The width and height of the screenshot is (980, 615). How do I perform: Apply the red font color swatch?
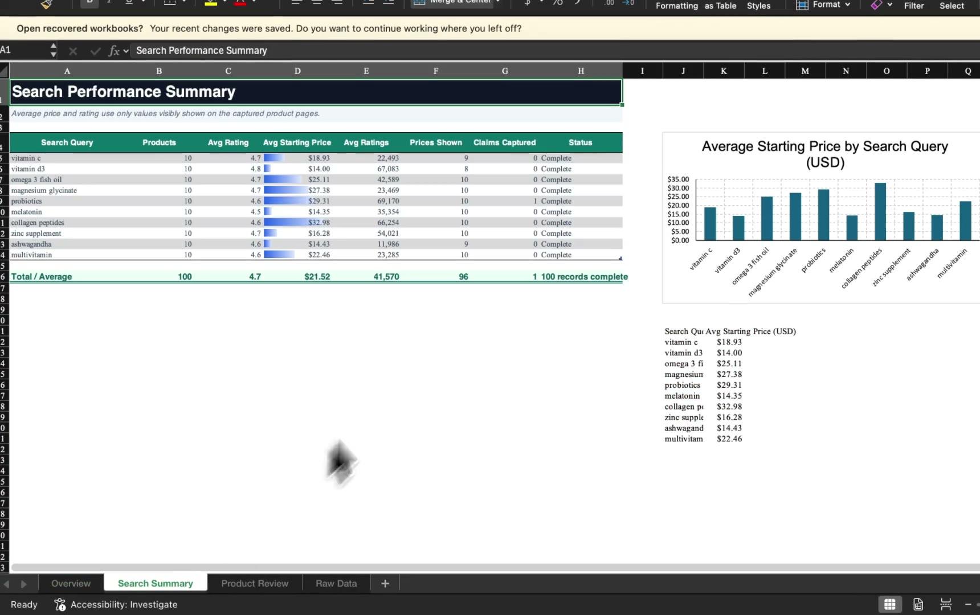[x=240, y=3]
